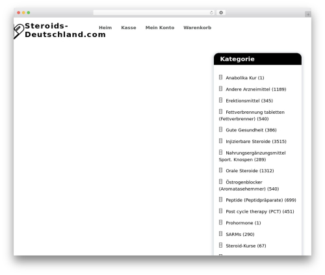Click the icon before Peptide (Peptidpräparate)
325x275 pixels.
point(220,200)
